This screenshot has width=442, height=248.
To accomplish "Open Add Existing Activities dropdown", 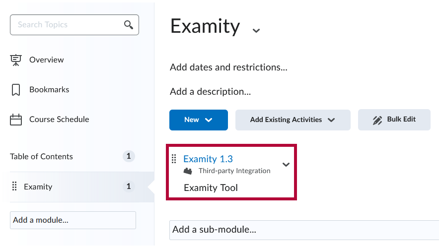I will point(293,120).
